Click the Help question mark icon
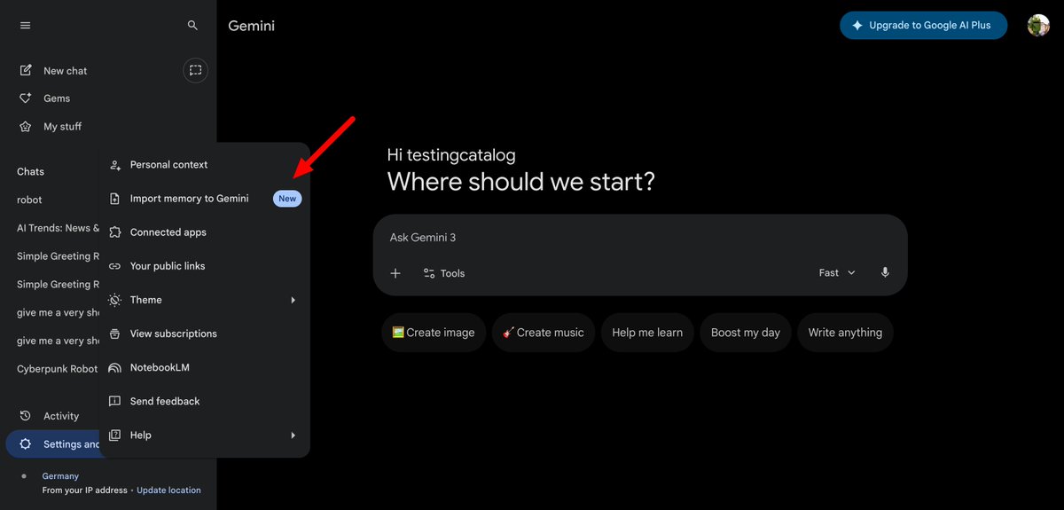This screenshot has width=1064, height=510. coord(114,435)
